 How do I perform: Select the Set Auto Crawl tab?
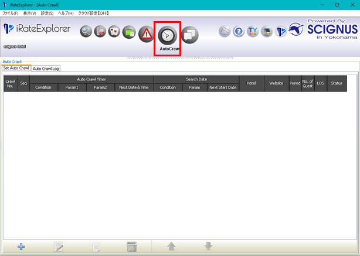tap(16, 68)
